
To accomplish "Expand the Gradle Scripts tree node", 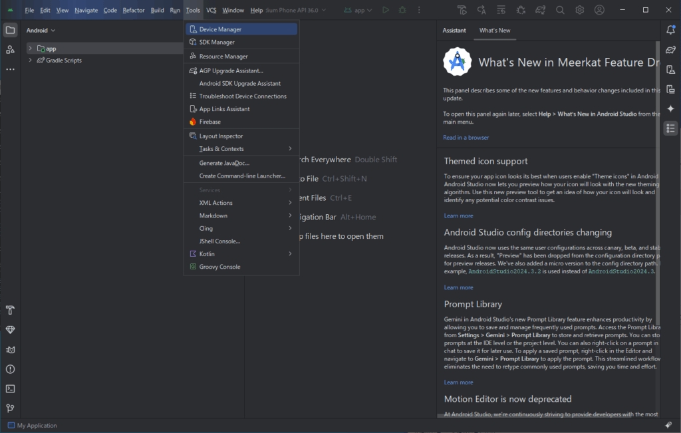I will pyautogui.click(x=30, y=60).
